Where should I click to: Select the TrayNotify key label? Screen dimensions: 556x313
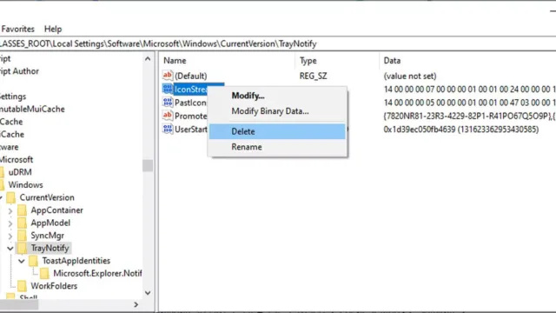[50, 248]
